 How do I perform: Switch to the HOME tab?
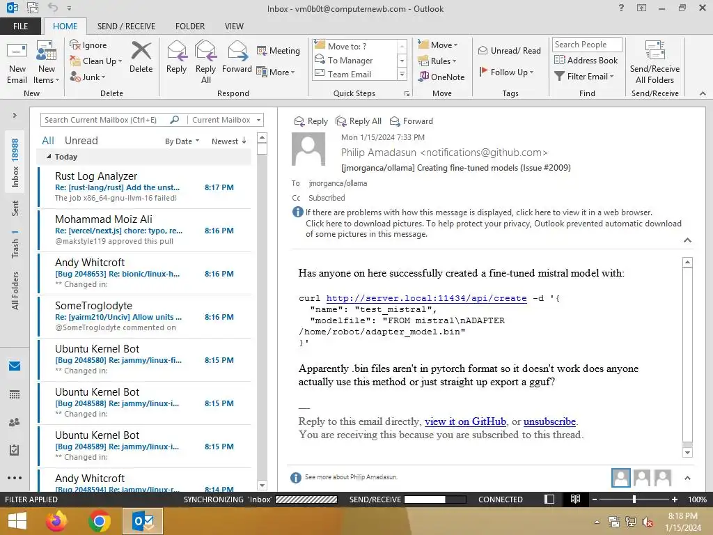(x=65, y=26)
